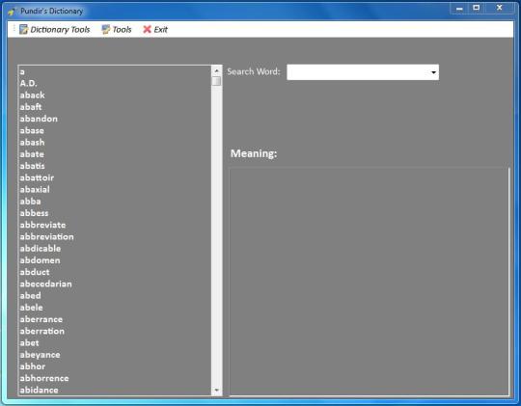
Task: Select the entry "abidance"
Action: pos(39,390)
